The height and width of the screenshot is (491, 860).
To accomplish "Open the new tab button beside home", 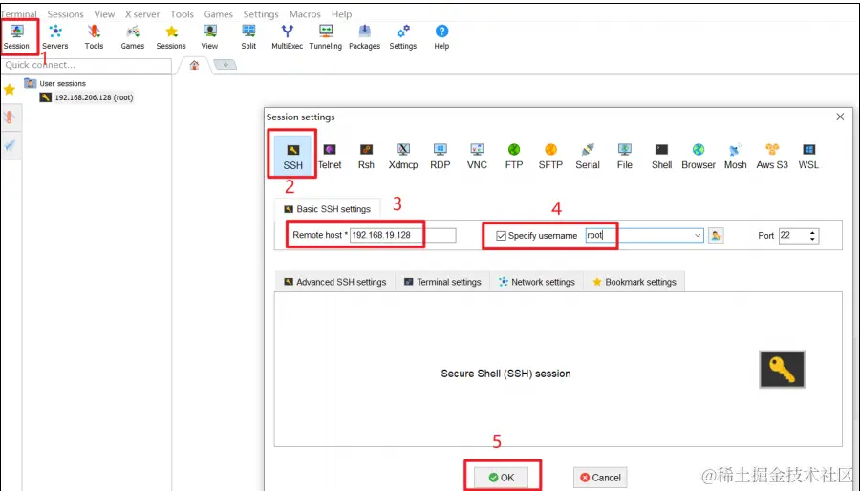I will (x=225, y=65).
